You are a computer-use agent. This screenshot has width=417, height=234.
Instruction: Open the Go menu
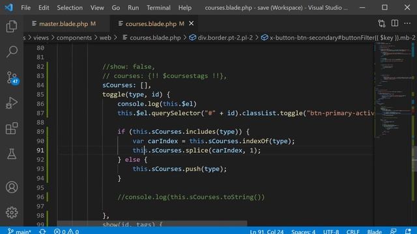[116, 8]
